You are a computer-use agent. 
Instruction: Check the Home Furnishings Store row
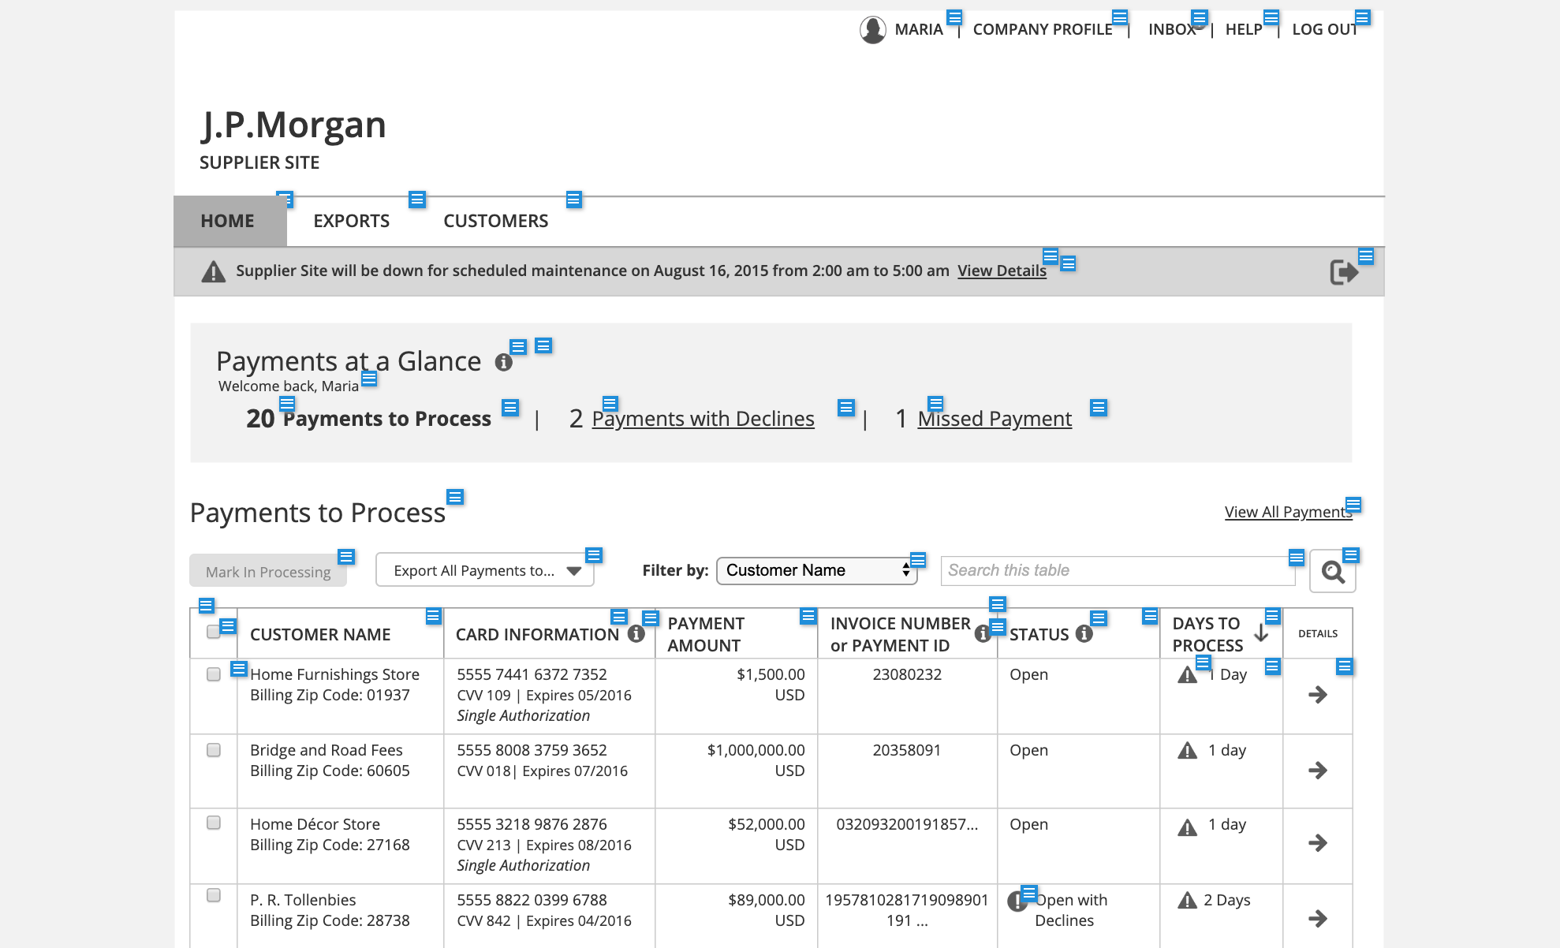[213, 674]
